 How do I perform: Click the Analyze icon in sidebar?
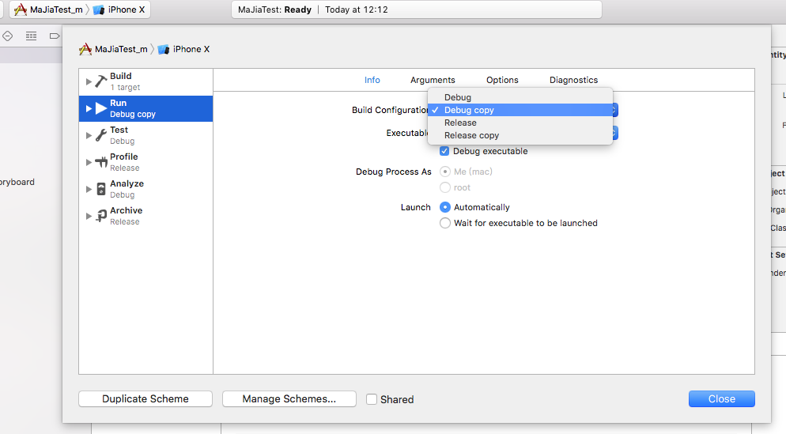coord(101,189)
